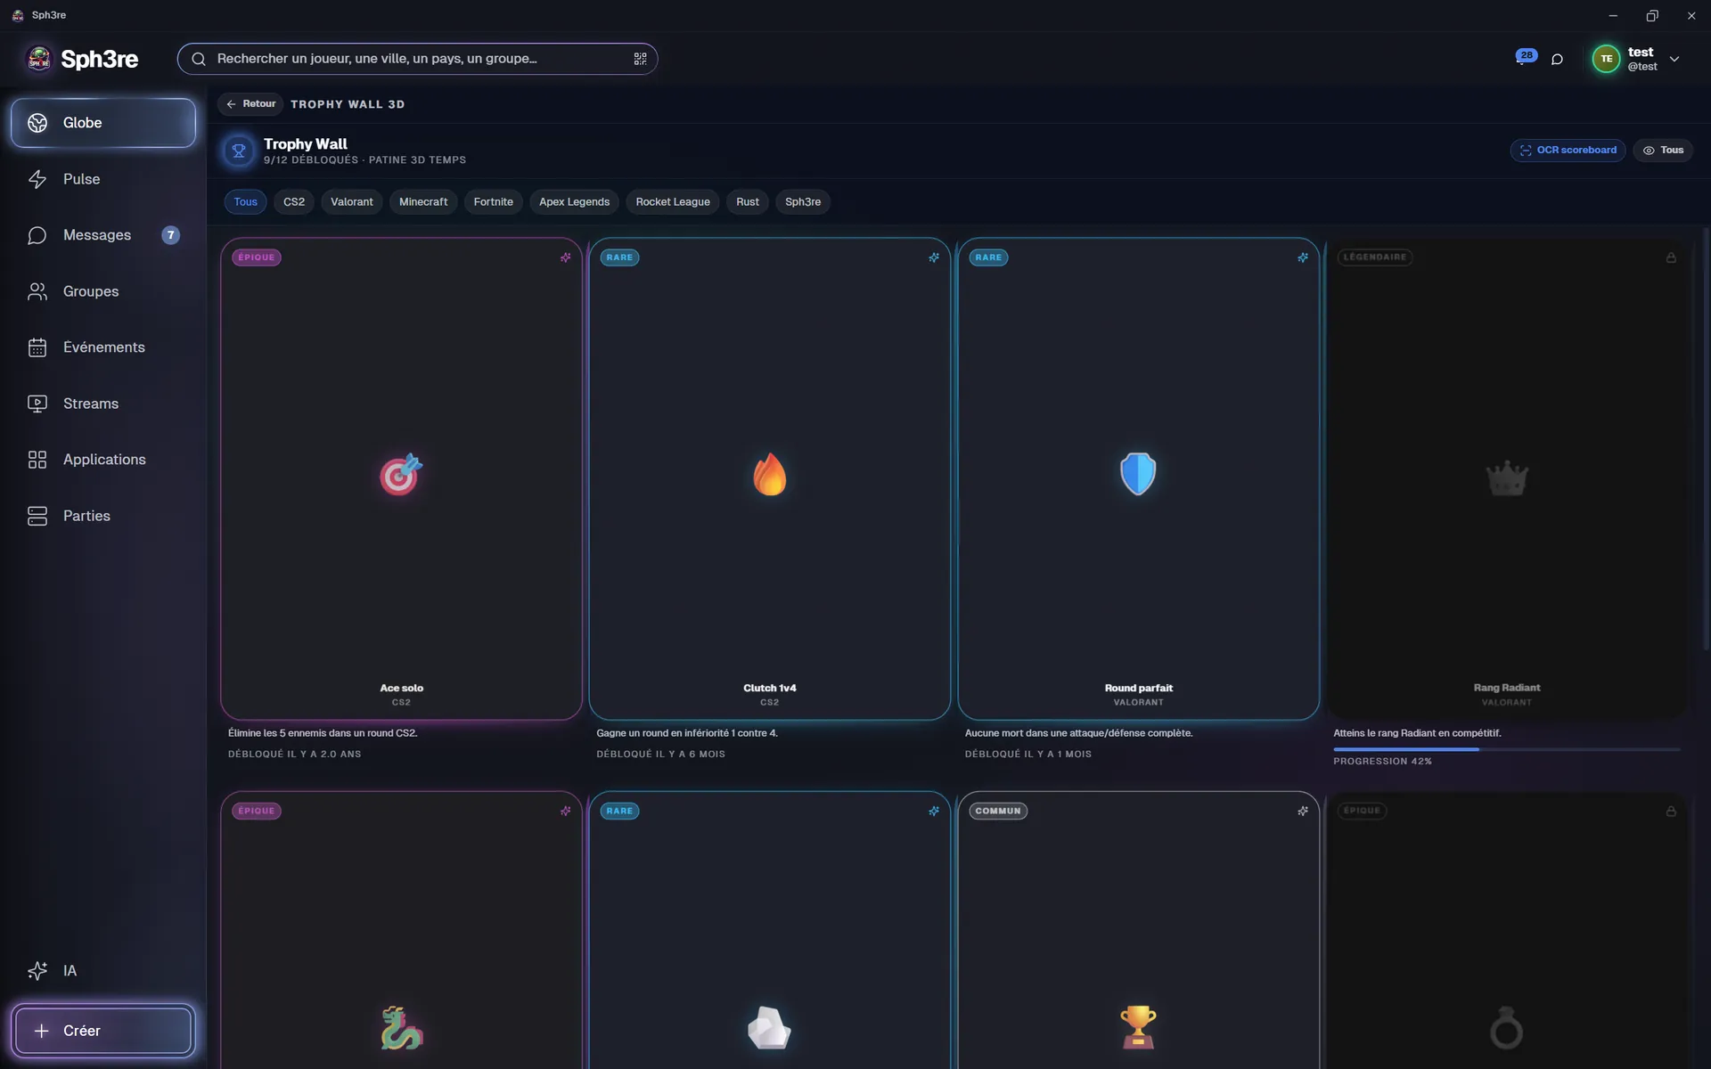This screenshot has width=1711, height=1069.
Task: Open the Globe sidebar section
Action: 103,123
